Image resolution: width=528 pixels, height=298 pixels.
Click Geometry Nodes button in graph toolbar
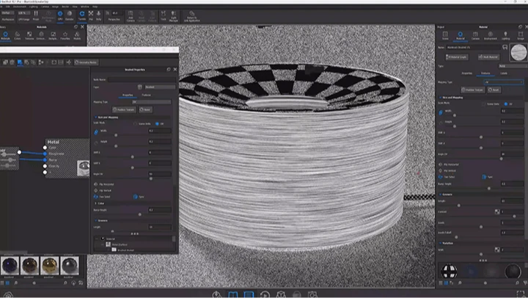pos(86,62)
